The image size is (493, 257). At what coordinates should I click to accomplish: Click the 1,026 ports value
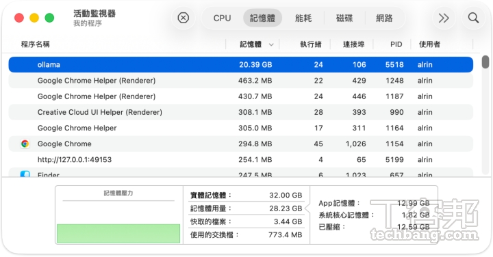tap(355, 144)
